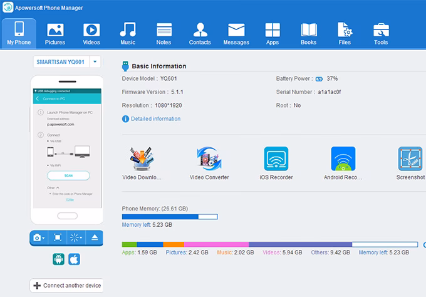
Task: Click the Resolution value 1080*1920
Action: tap(168, 105)
